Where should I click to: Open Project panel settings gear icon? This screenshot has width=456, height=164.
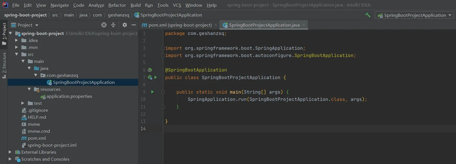124,25
